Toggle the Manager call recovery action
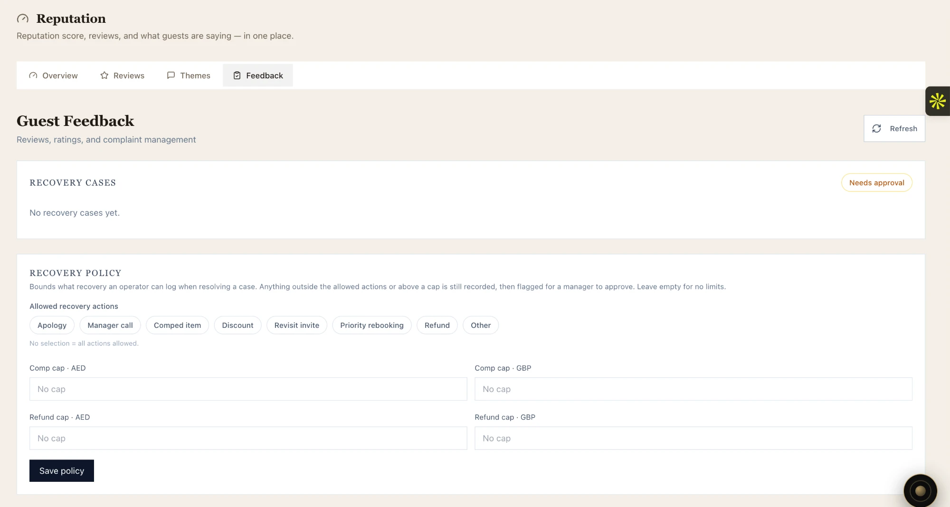 pos(110,325)
